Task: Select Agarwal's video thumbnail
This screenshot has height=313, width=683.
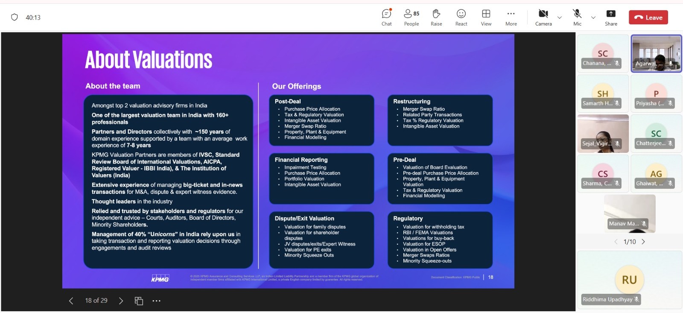Action: pyautogui.click(x=656, y=53)
